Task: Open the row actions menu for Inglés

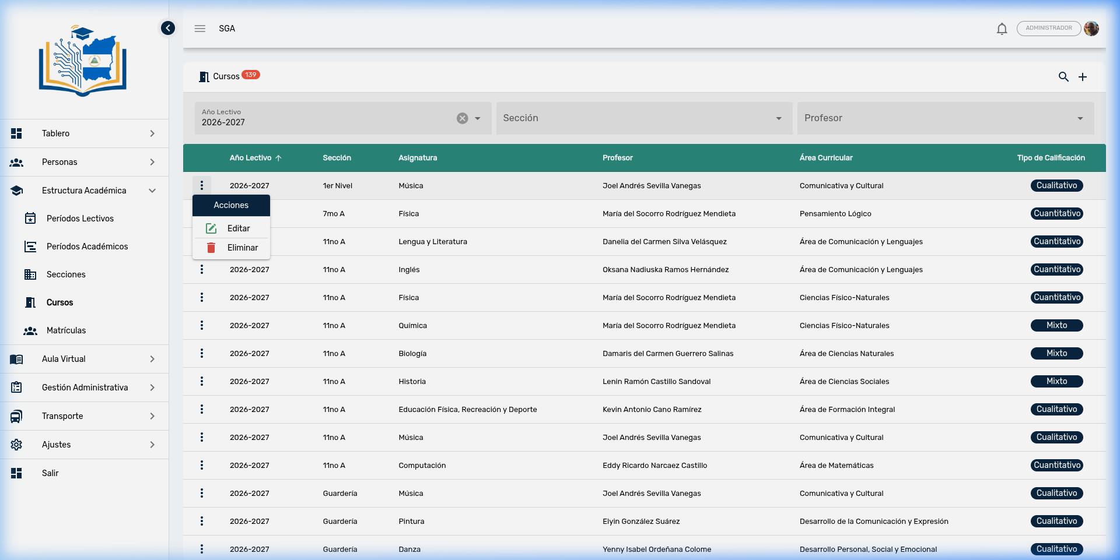Action: click(202, 269)
